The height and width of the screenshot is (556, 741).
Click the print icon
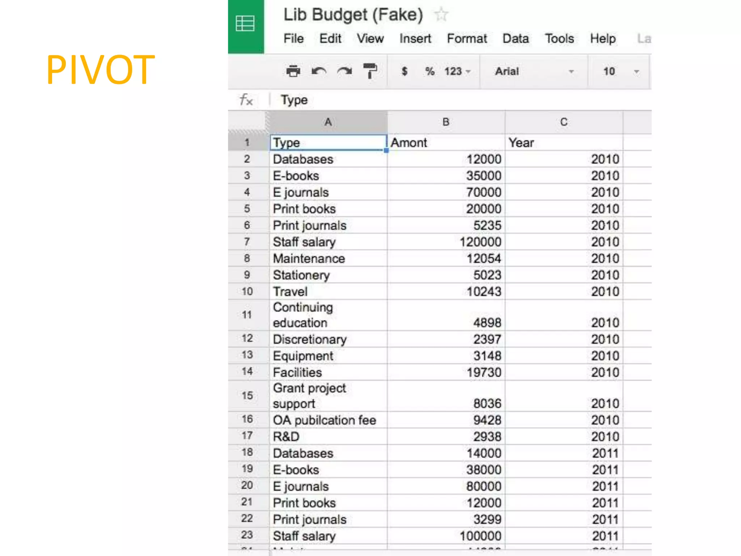coord(293,71)
